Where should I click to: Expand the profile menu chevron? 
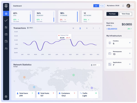point(131,6)
